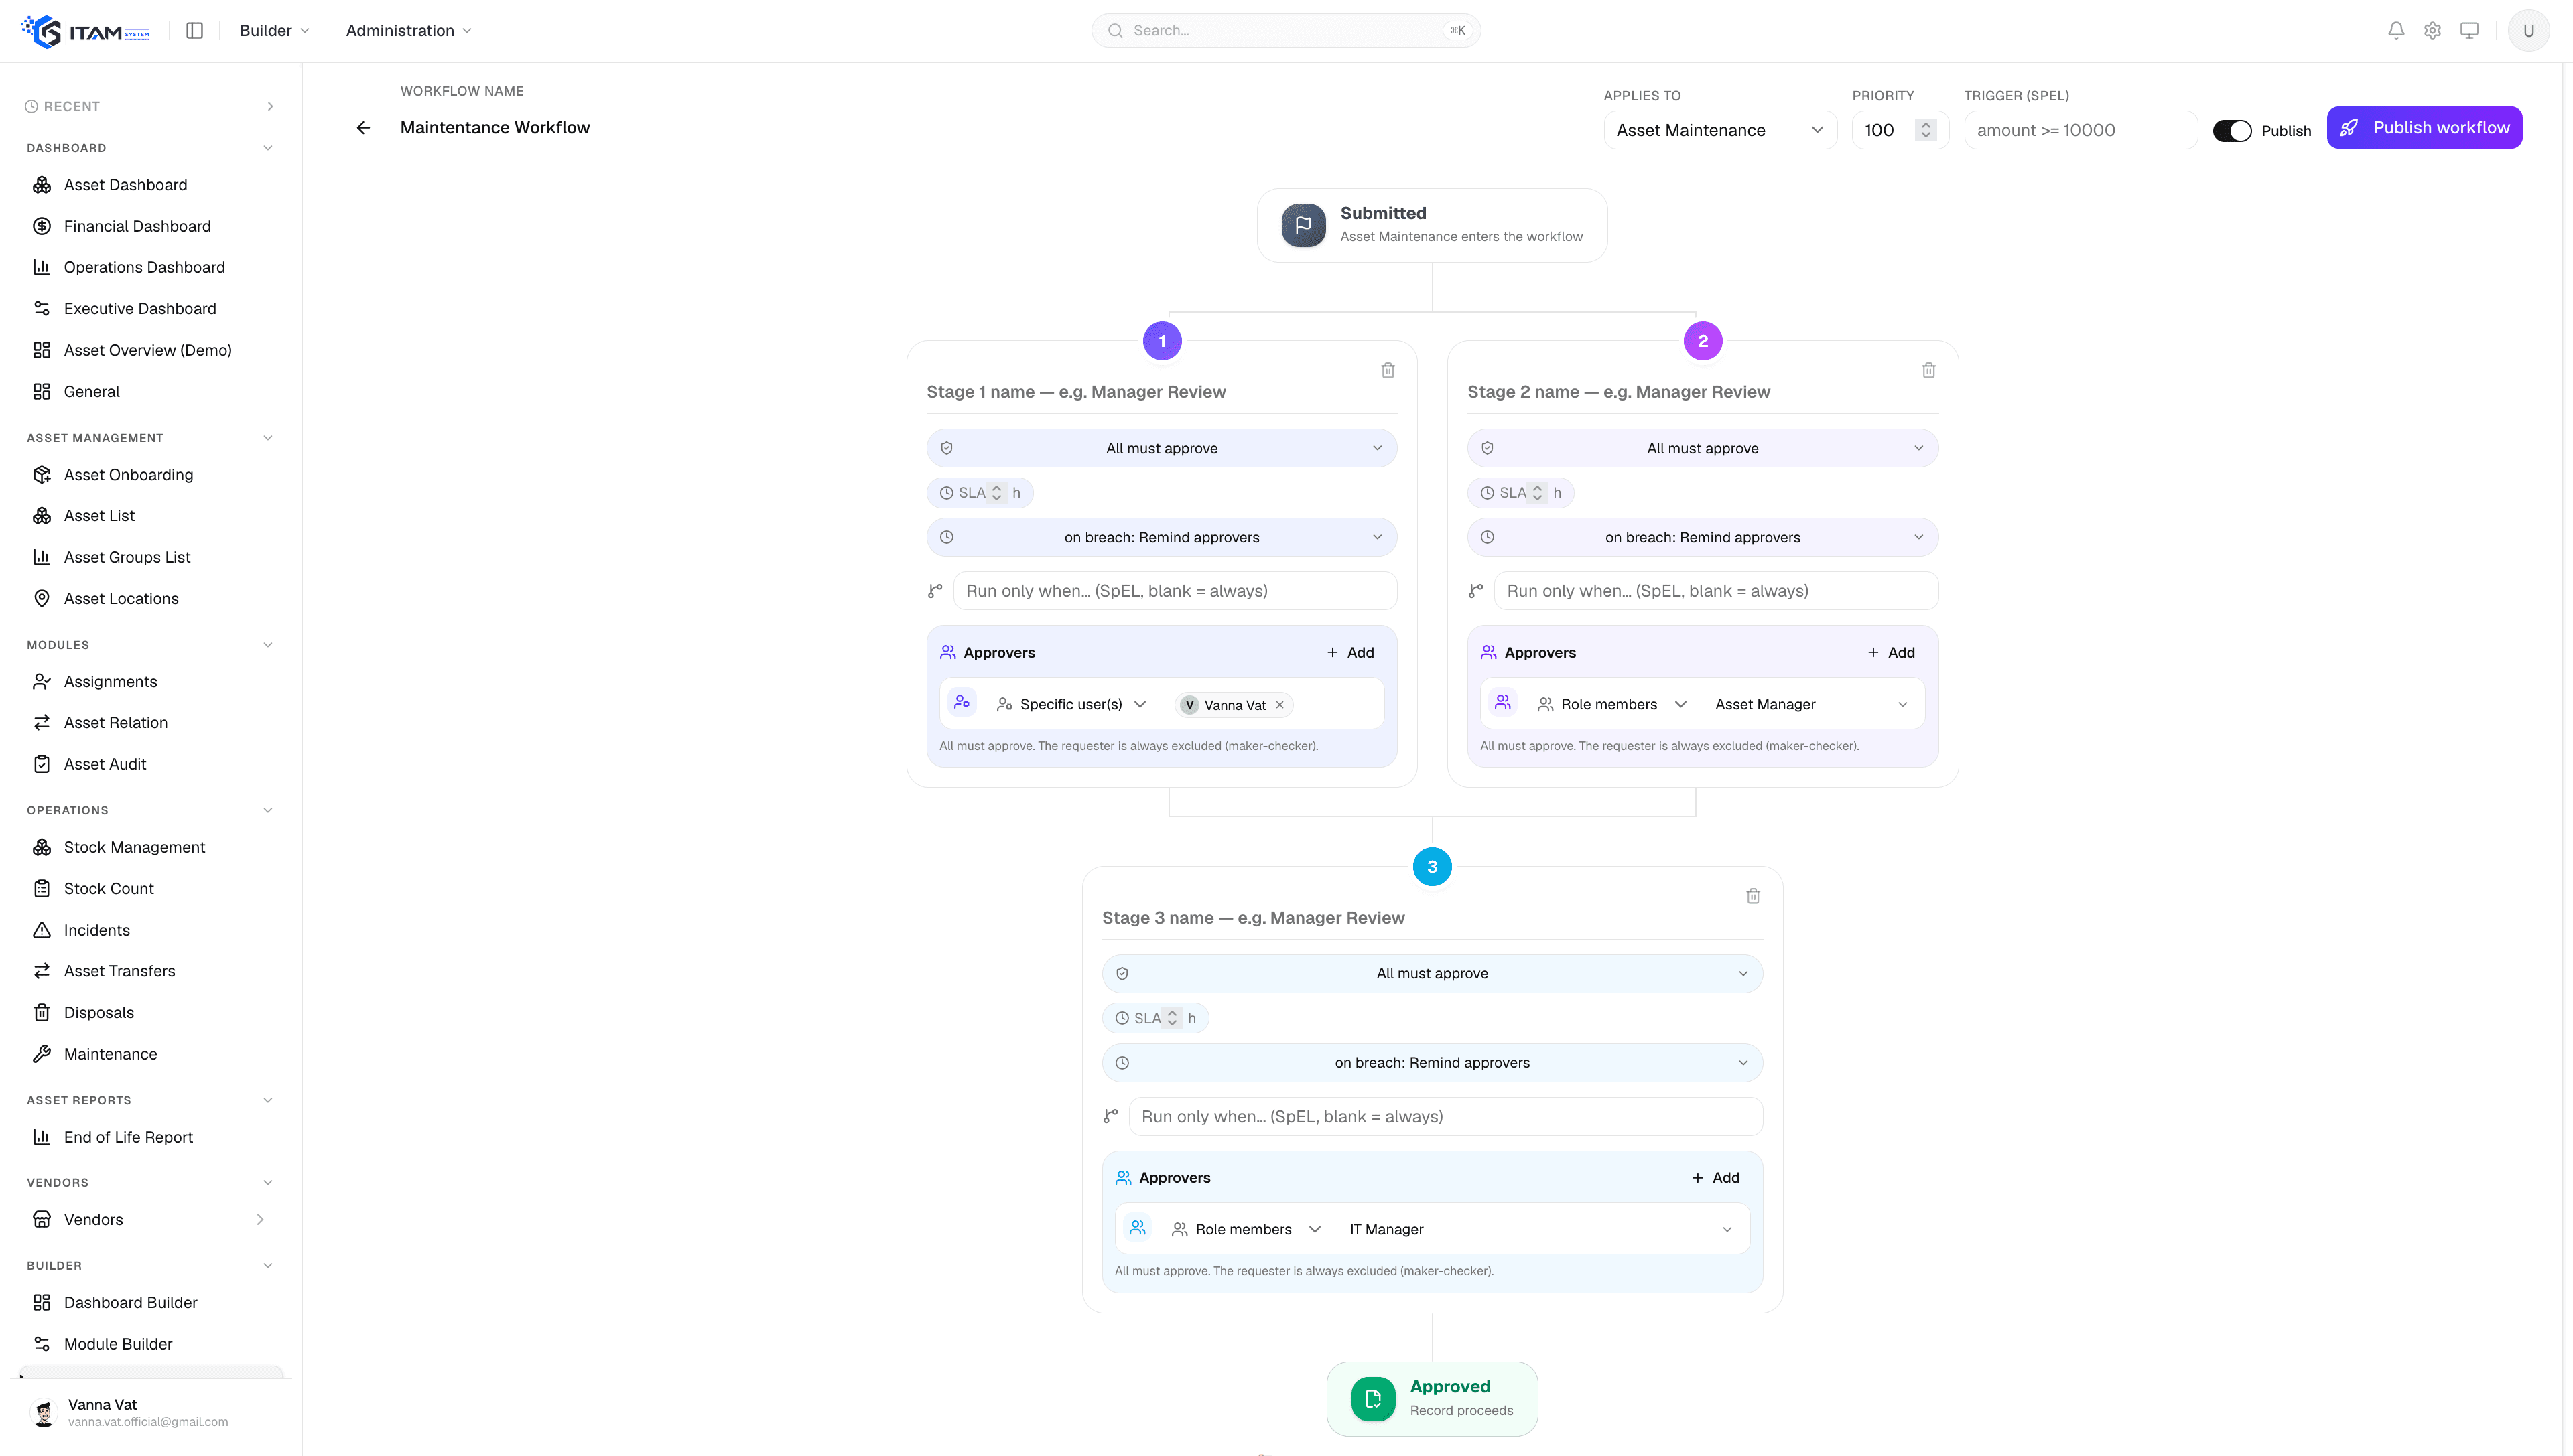The width and height of the screenshot is (2573, 1456).
Task: Open the notifications bell
Action: coord(2396,31)
